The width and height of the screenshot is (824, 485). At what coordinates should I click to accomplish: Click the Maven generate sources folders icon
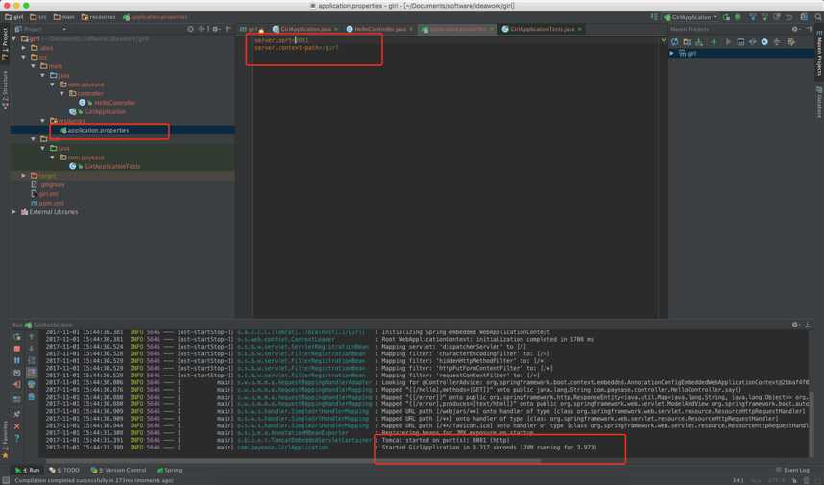[x=687, y=41]
